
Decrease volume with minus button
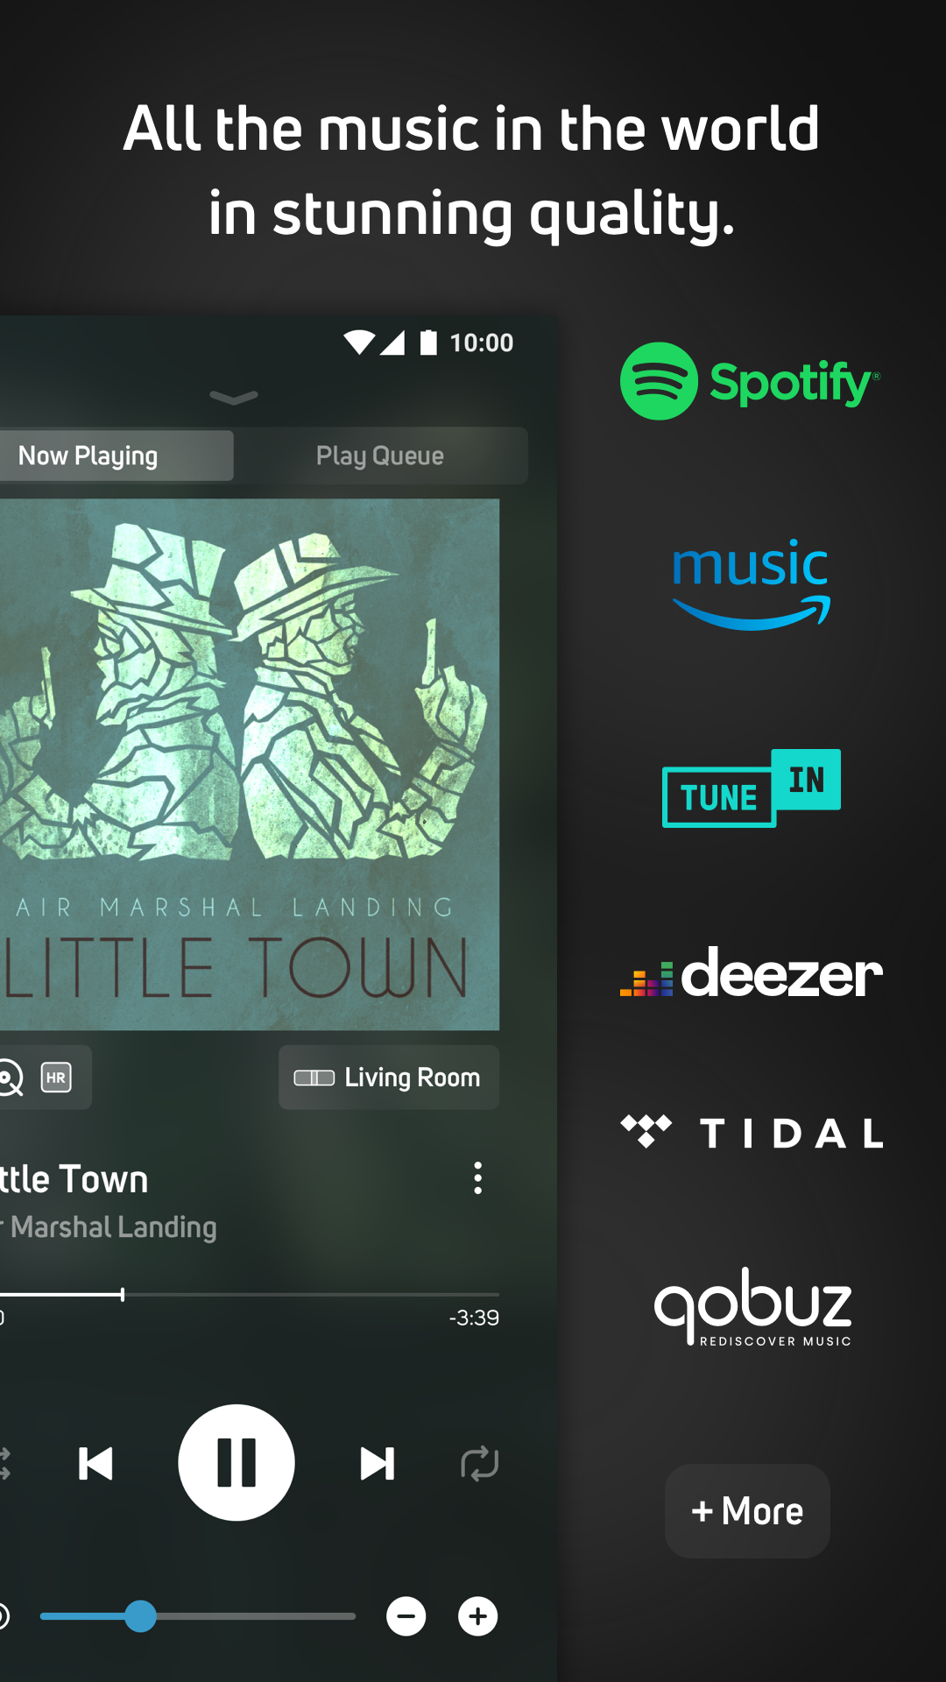click(406, 1616)
